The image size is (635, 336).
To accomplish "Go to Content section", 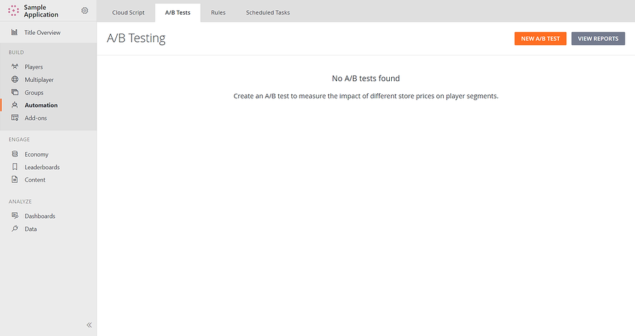I will 35,179.
